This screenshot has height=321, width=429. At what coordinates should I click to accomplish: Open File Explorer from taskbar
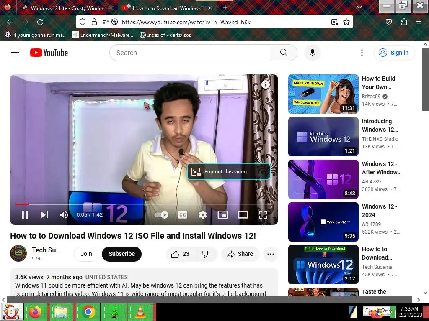(61, 312)
